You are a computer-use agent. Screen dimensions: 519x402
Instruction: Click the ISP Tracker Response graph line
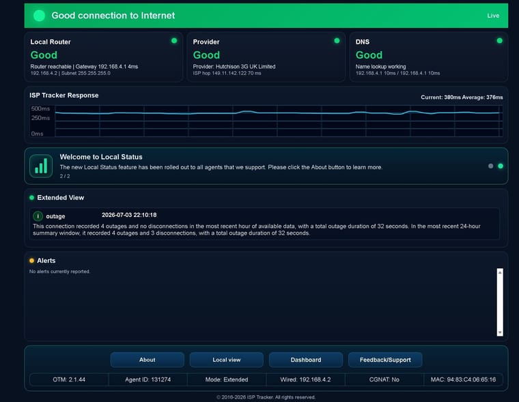277,113
